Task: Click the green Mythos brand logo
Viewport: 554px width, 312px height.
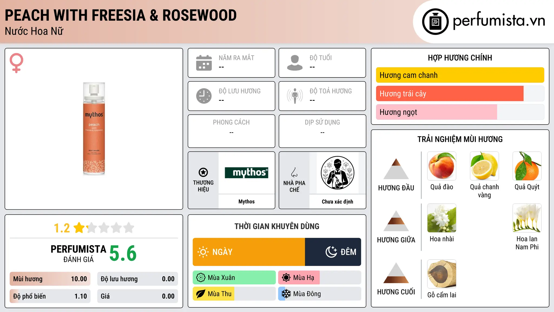Action: pos(246,173)
